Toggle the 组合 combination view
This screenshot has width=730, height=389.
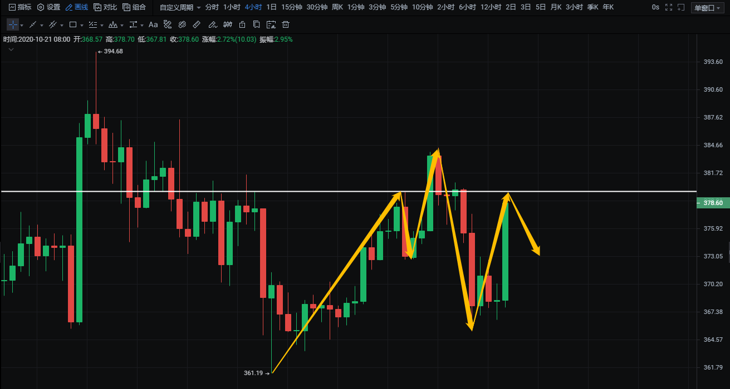pyautogui.click(x=134, y=7)
